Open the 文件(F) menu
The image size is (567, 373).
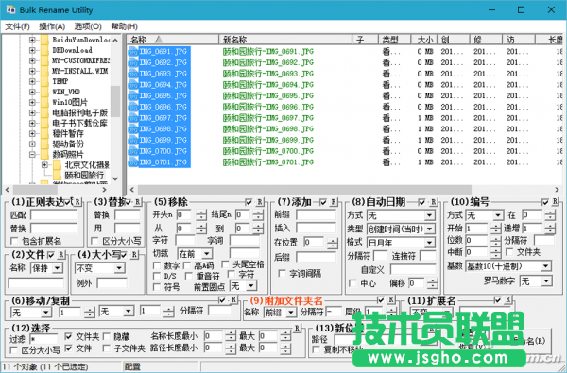pyautogui.click(x=17, y=26)
